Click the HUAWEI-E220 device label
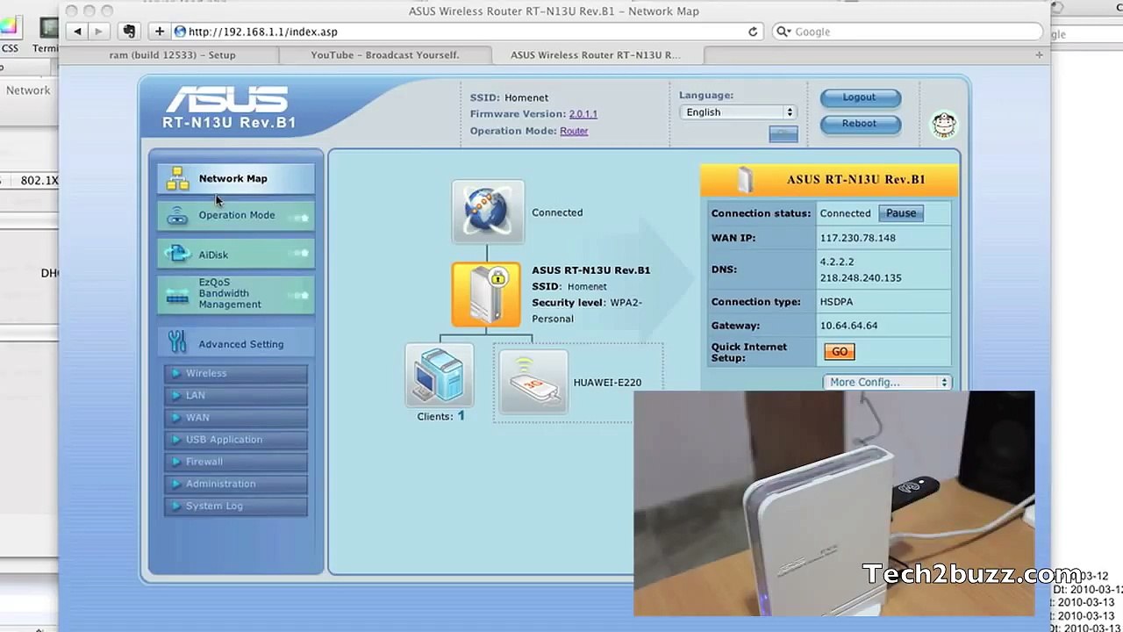The image size is (1123, 632). (607, 383)
